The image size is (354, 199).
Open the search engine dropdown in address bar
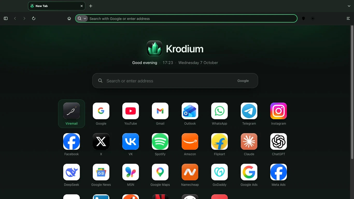pyautogui.click(x=82, y=18)
